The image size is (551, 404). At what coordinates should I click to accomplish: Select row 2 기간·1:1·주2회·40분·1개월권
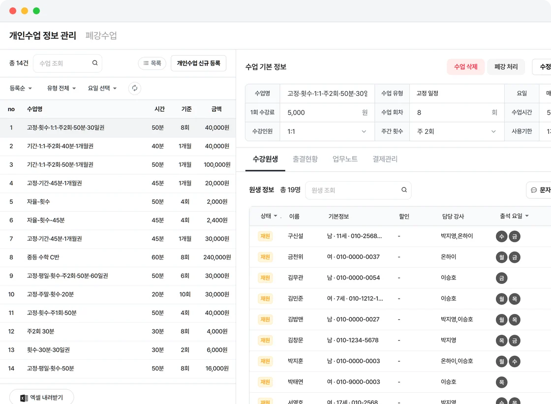click(118, 146)
